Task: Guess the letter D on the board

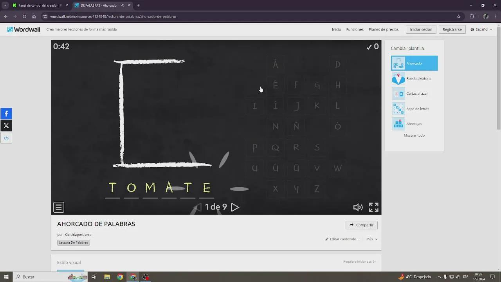Action: click(x=337, y=64)
